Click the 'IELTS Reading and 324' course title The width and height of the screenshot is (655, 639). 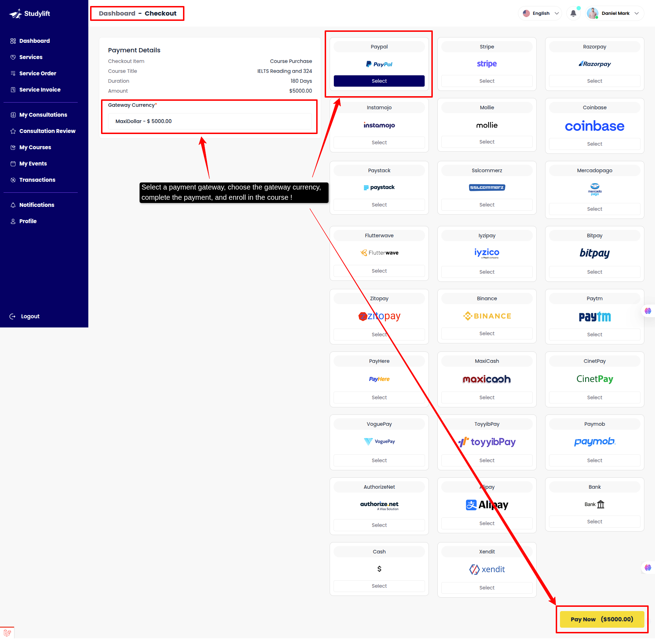tap(284, 71)
